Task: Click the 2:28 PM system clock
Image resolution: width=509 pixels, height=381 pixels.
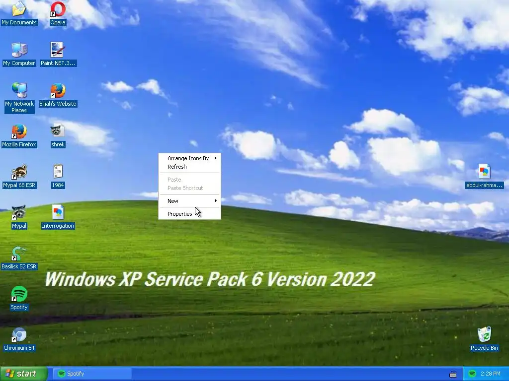Action: (x=490, y=374)
